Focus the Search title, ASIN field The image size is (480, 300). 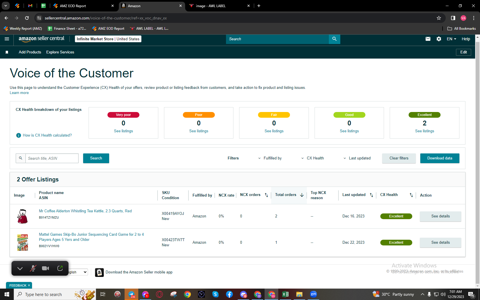[x=52, y=158]
